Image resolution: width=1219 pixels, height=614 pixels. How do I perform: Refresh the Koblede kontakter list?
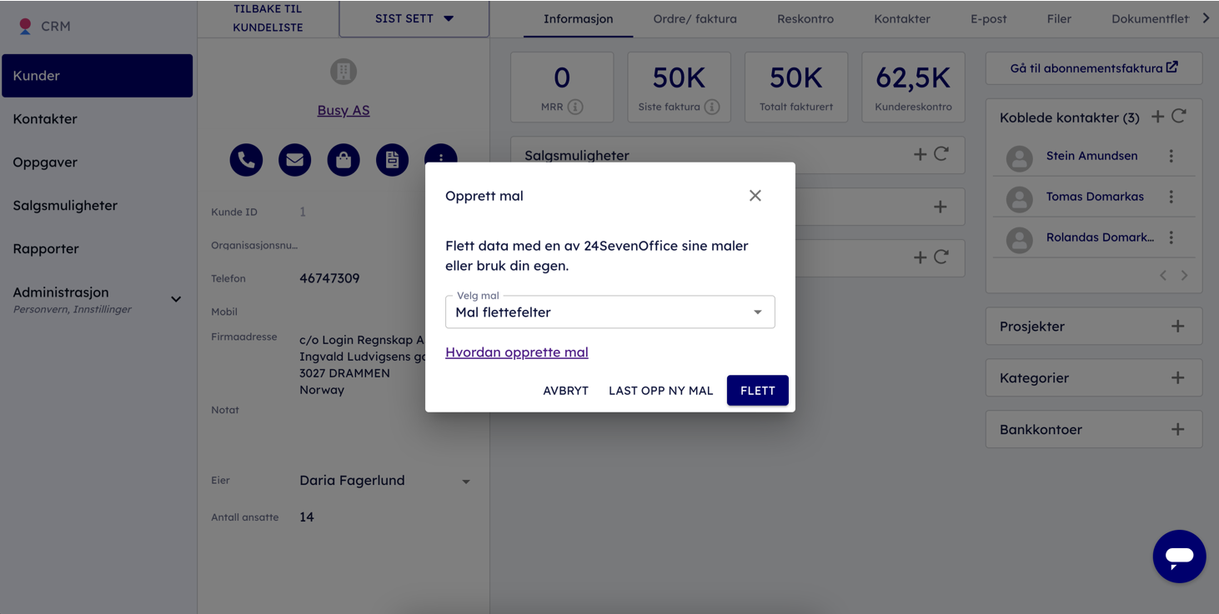point(1179,117)
